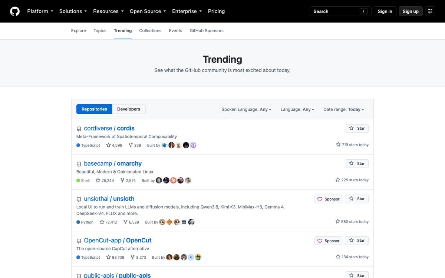This screenshot has width=445, height=278.
Task: Open the cordiverse / cordis repository link
Action: pos(109,128)
